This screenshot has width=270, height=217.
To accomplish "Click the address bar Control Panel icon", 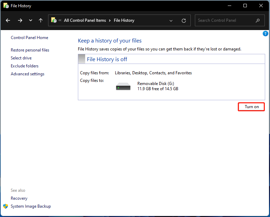I will tap(54, 20).
